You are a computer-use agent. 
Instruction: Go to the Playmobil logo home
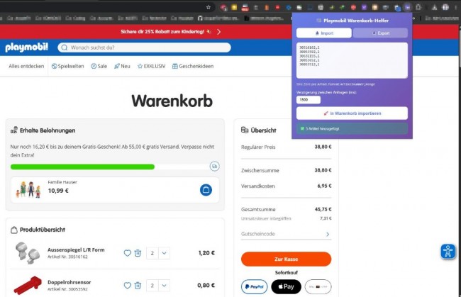point(26,47)
